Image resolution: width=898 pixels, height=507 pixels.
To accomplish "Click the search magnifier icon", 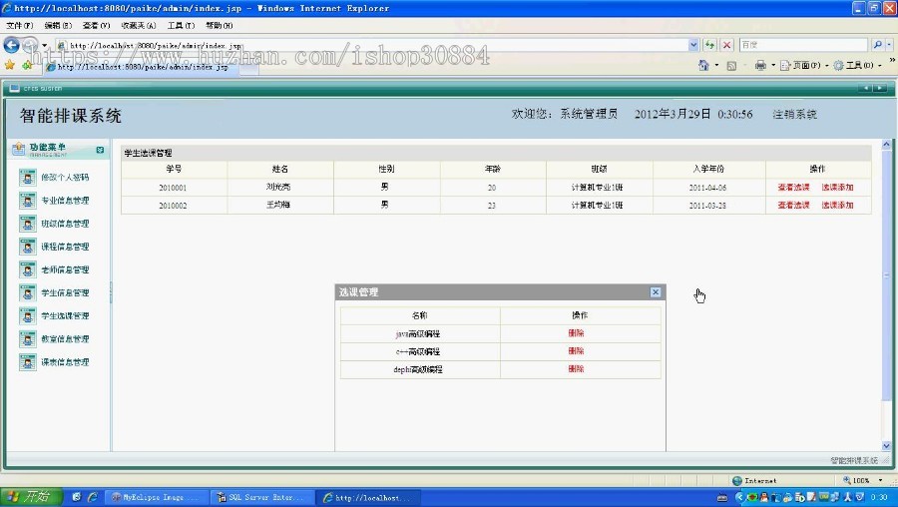I will point(877,45).
